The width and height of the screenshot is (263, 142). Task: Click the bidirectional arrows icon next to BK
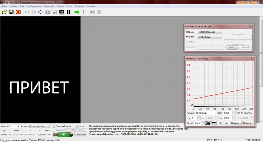point(214,123)
